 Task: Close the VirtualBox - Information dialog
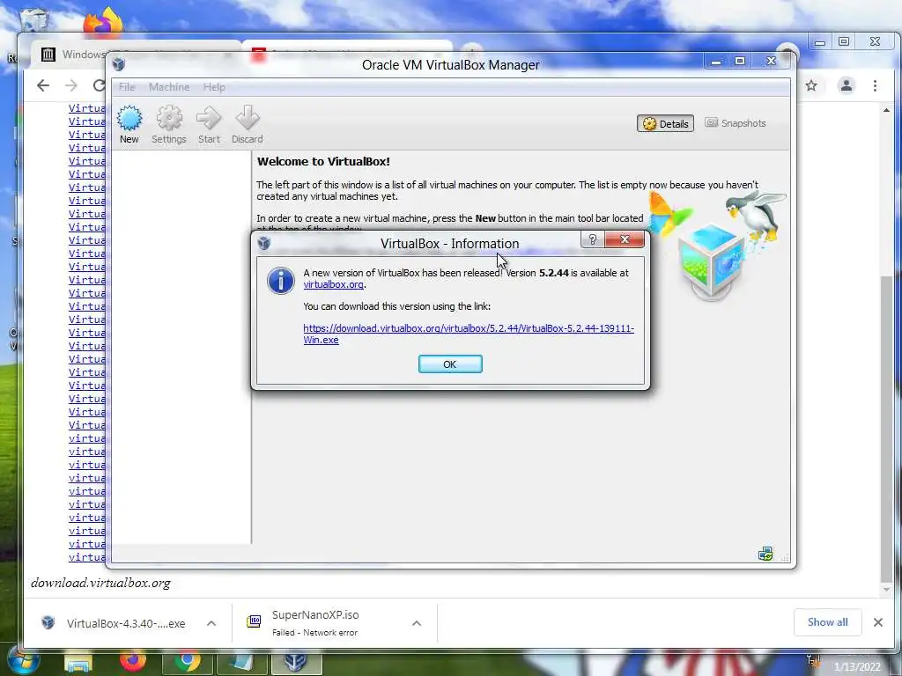click(625, 239)
